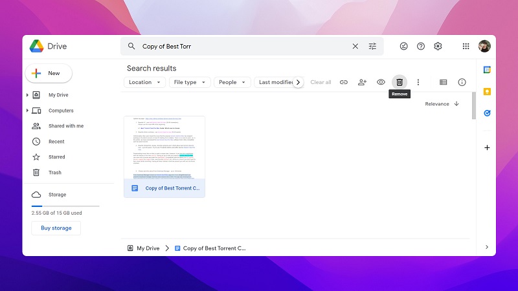Open the Google apps grid
This screenshot has height=291, width=518.
coord(466,46)
